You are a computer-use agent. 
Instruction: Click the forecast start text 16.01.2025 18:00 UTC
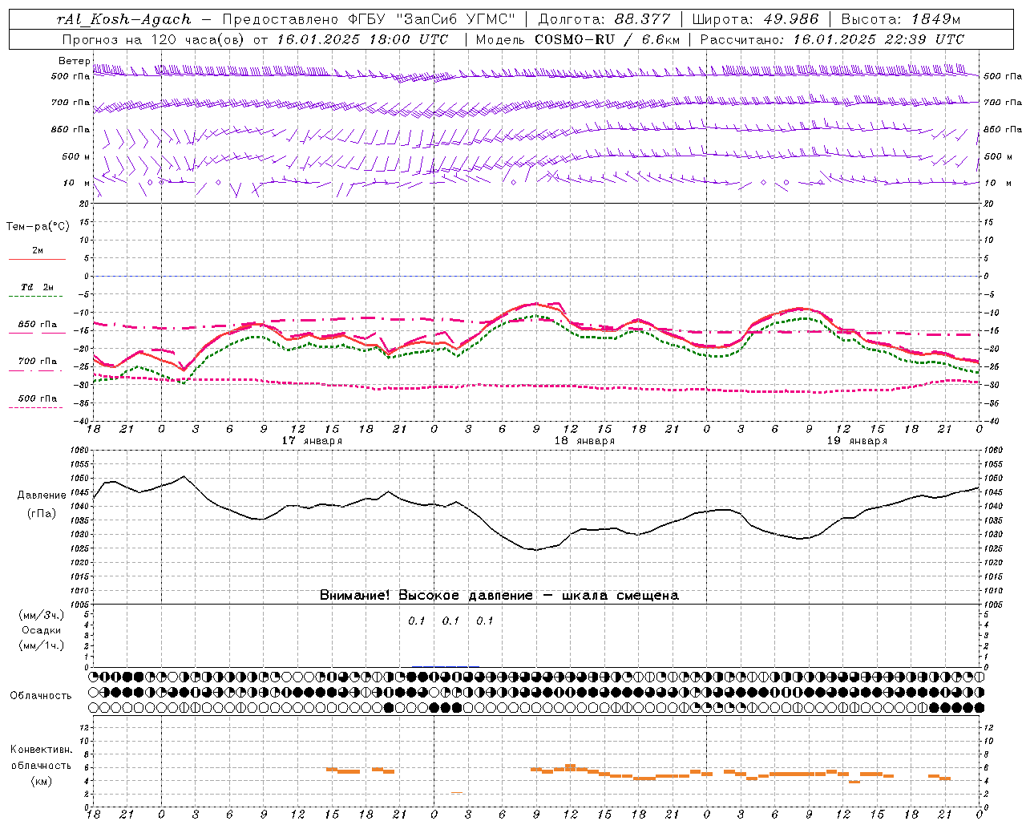(362, 39)
